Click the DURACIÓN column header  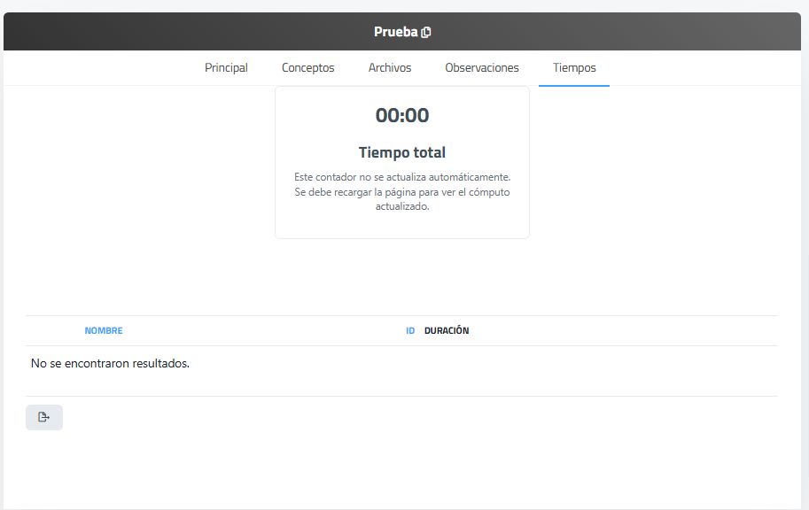pyautogui.click(x=447, y=331)
